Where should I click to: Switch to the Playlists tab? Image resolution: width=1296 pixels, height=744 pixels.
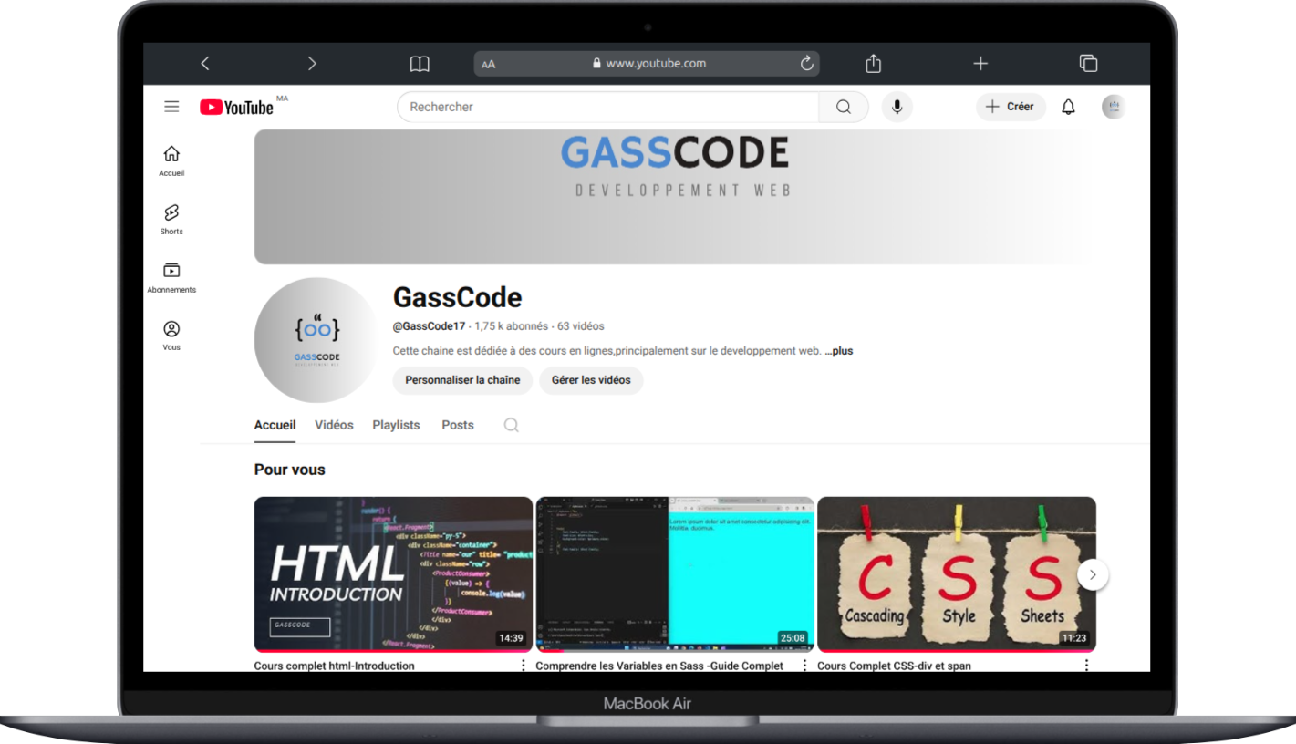coord(396,425)
